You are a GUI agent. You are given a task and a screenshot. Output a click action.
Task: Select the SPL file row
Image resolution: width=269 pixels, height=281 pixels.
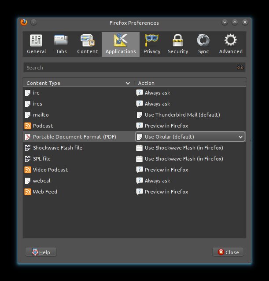pyautogui.click(x=134, y=159)
